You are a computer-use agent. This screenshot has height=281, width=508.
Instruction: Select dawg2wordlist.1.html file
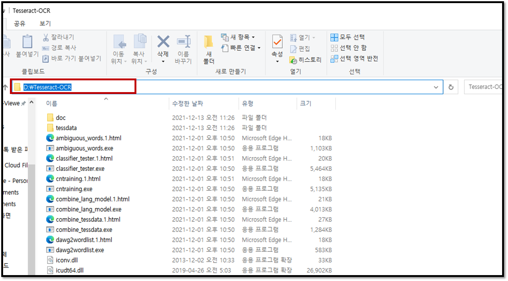point(84,240)
